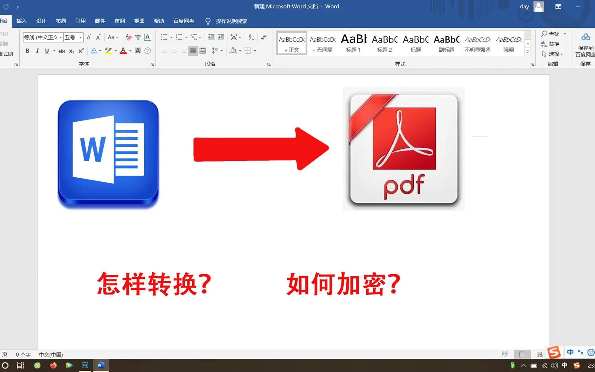
Task: Click ribbon display options icon
Action: point(558,7)
